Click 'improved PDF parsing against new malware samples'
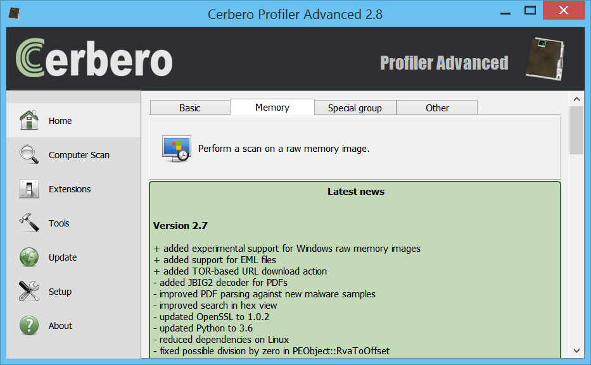The width and height of the screenshot is (591, 365). [x=265, y=294]
